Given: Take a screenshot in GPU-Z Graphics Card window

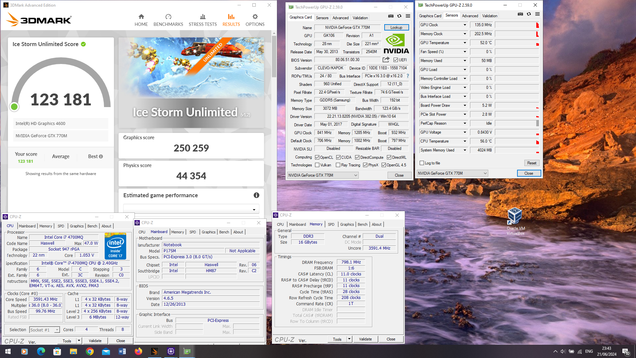Looking at the screenshot, I should [x=391, y=16].
